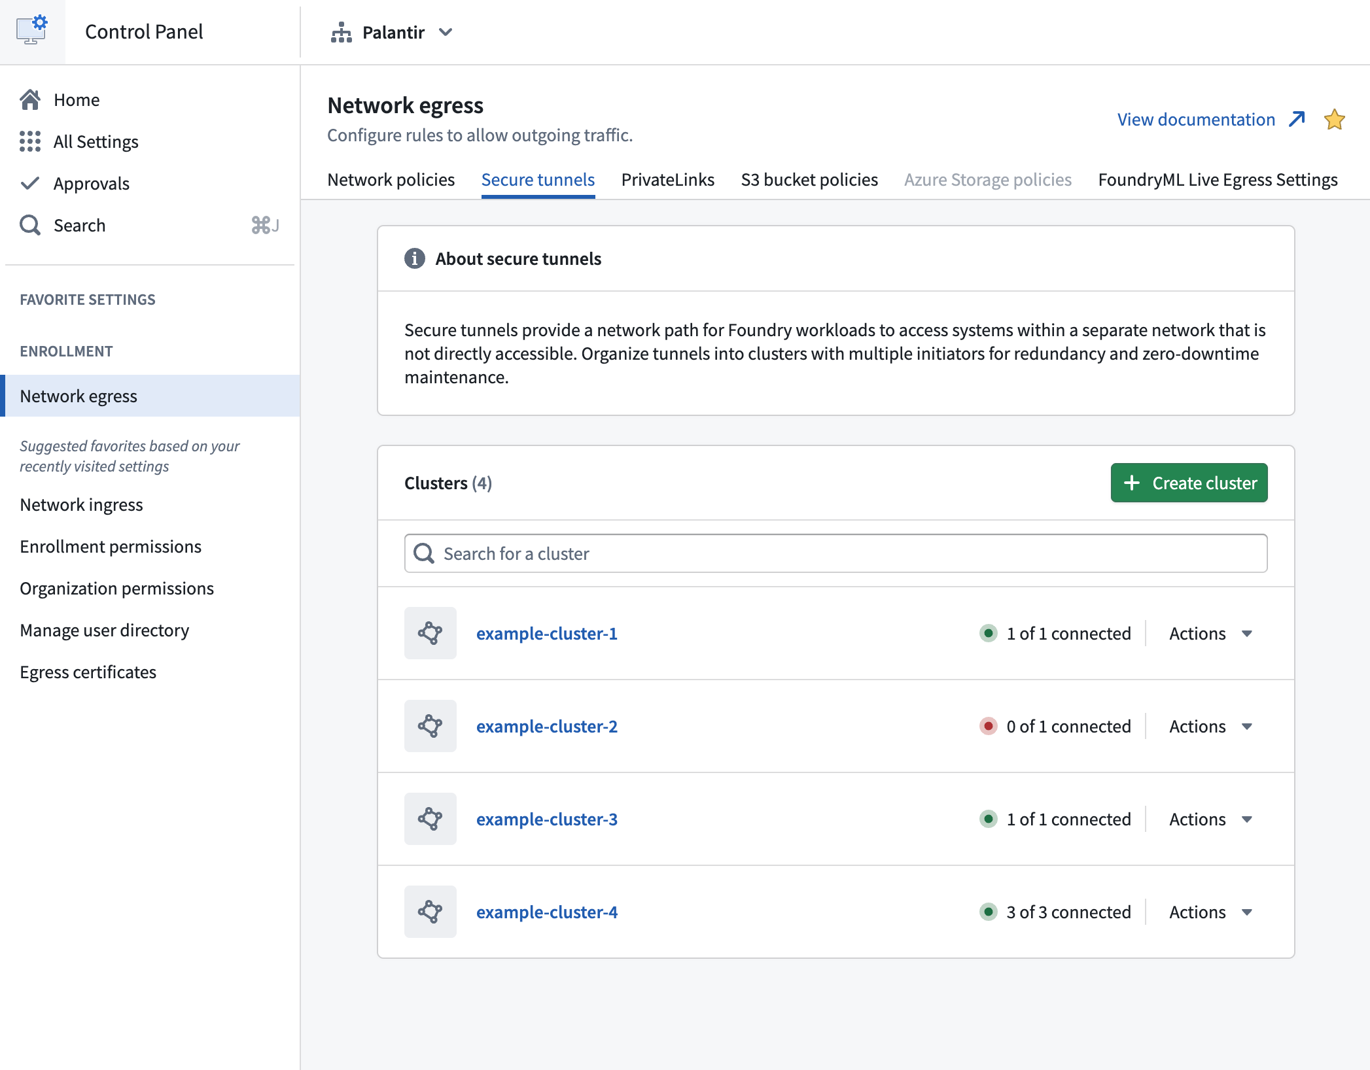Screen dimensions: 1370x1070
Task: Click the Control Panel monitor gear icon
Action: tap(32, 31)
